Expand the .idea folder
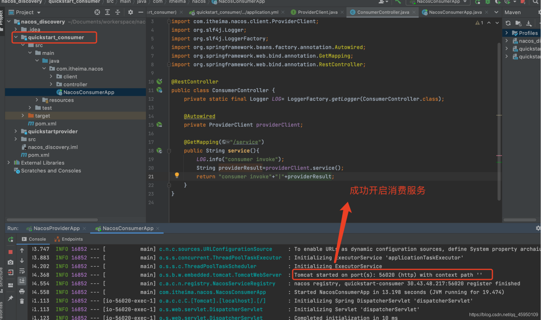The height and width of the screenshot is (320, 541). tap(16, 29)
